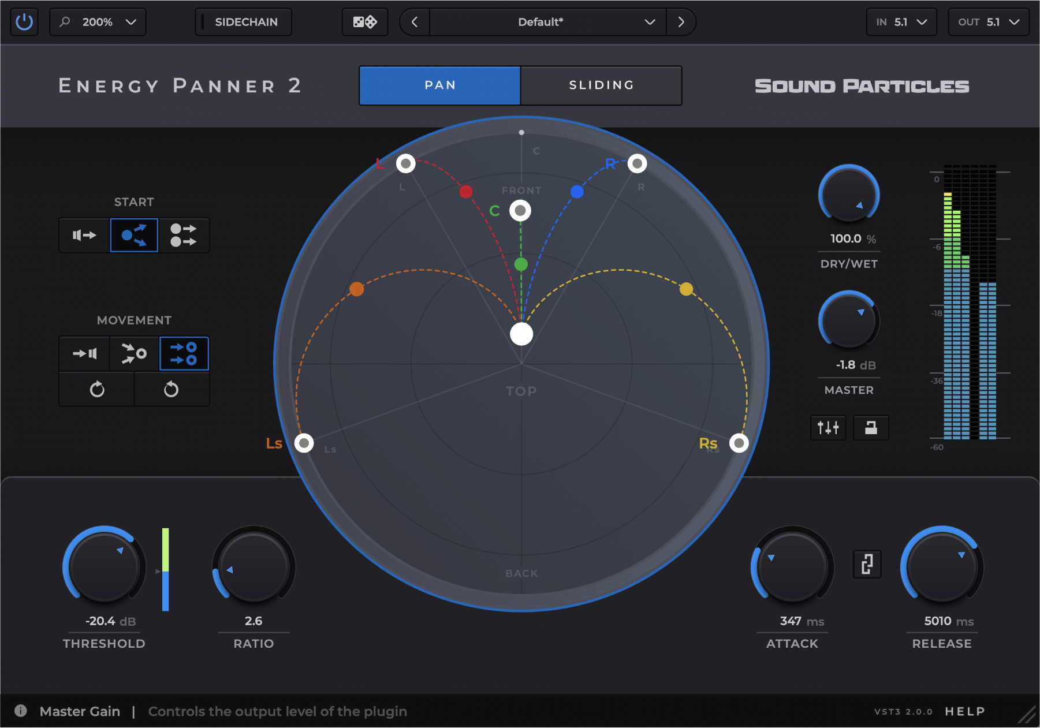Click the dice randomize icon
This screenshot has width=1040, height=728.
point(365,22)
